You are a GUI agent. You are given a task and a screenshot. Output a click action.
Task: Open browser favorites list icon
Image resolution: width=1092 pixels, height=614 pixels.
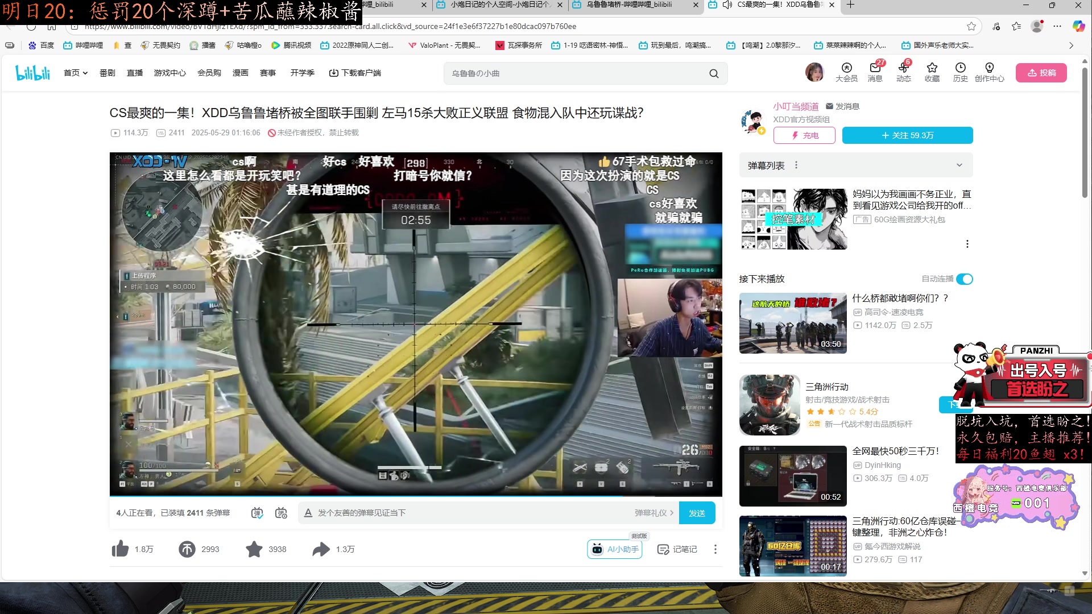[1016, 26]
